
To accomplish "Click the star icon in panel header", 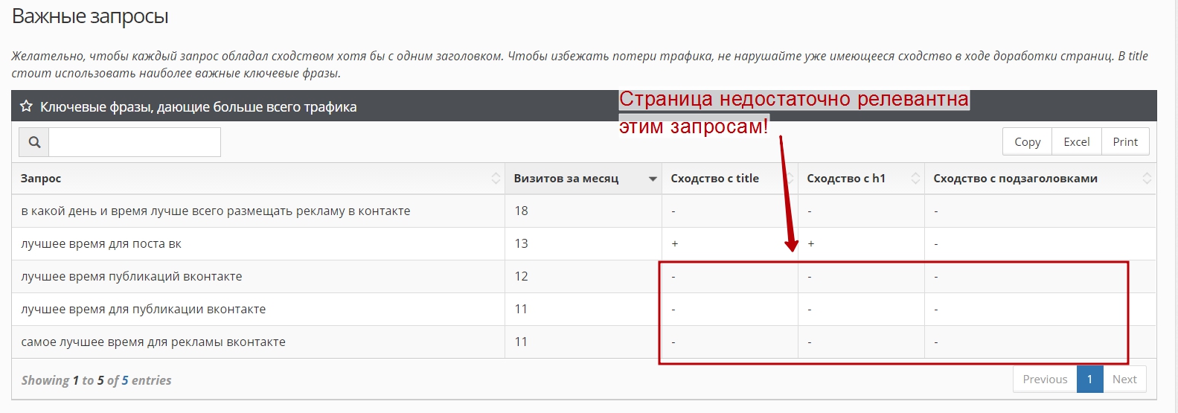I will click(26, 106).
